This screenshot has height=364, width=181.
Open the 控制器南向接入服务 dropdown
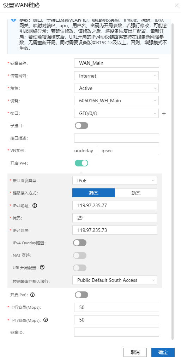click(x=115, y=280)
